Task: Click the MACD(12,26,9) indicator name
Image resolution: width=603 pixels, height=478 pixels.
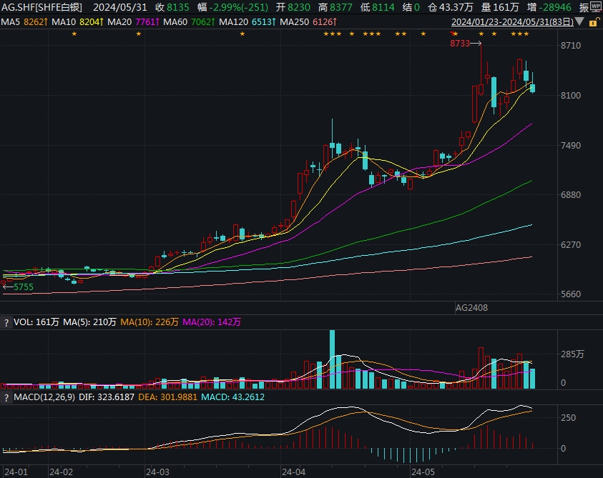Action: coord(44,397)
